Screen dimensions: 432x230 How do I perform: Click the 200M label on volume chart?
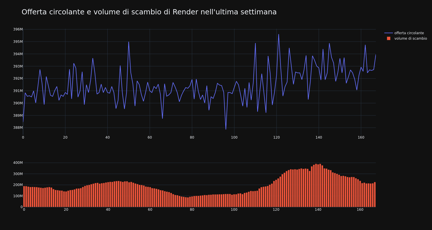pos(18,185)
